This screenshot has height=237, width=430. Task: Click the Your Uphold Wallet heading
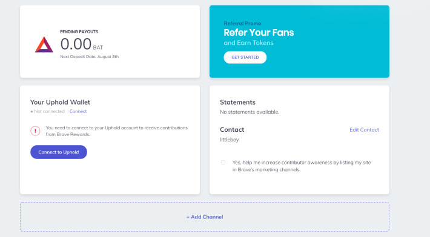click(60, 102)
